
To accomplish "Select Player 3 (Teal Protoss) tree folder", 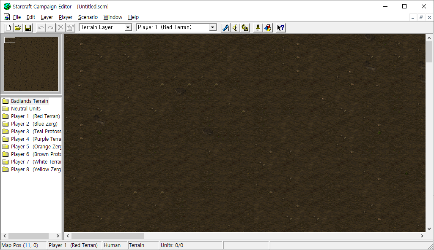I will (32, 132).
